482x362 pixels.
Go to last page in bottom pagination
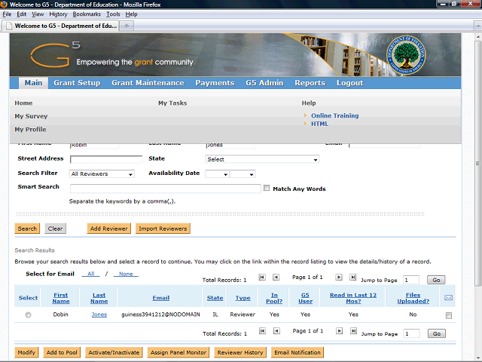pyautogui.click(x=353, y=331)
